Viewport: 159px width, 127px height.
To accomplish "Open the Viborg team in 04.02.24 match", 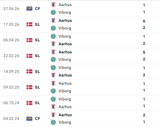I will pyautogui.click(x=65, y=122).
